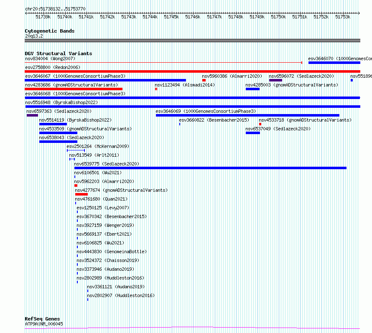
Task: Open the nsv3927159 (Wenger2019) label
Action: click(x=105, y=225)
